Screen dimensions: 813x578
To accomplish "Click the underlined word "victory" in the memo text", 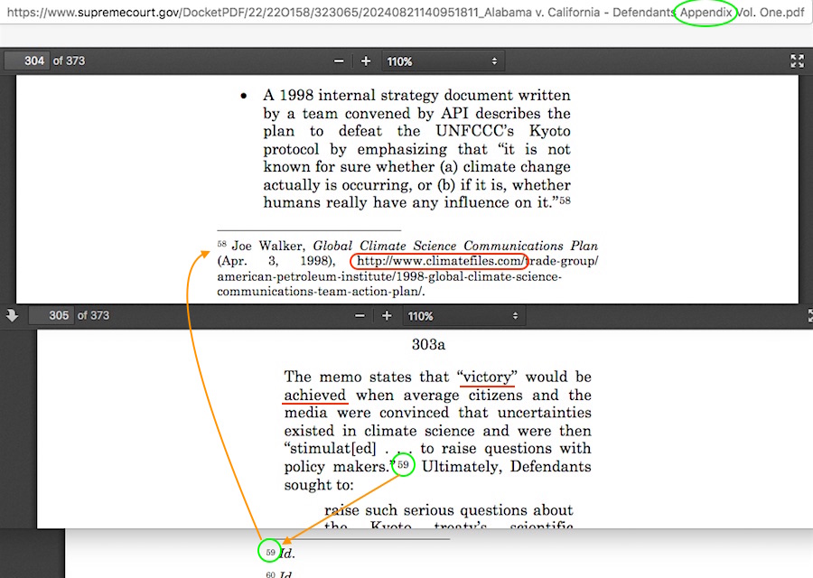I will (x=488, y=377).
